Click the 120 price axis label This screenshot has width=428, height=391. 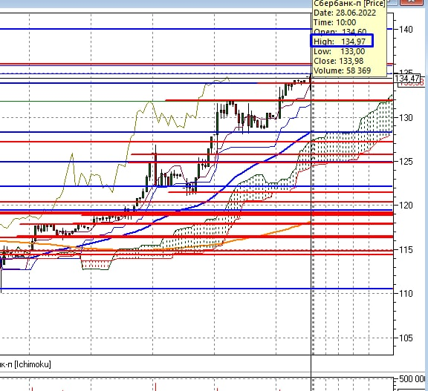tap(406, 206)
